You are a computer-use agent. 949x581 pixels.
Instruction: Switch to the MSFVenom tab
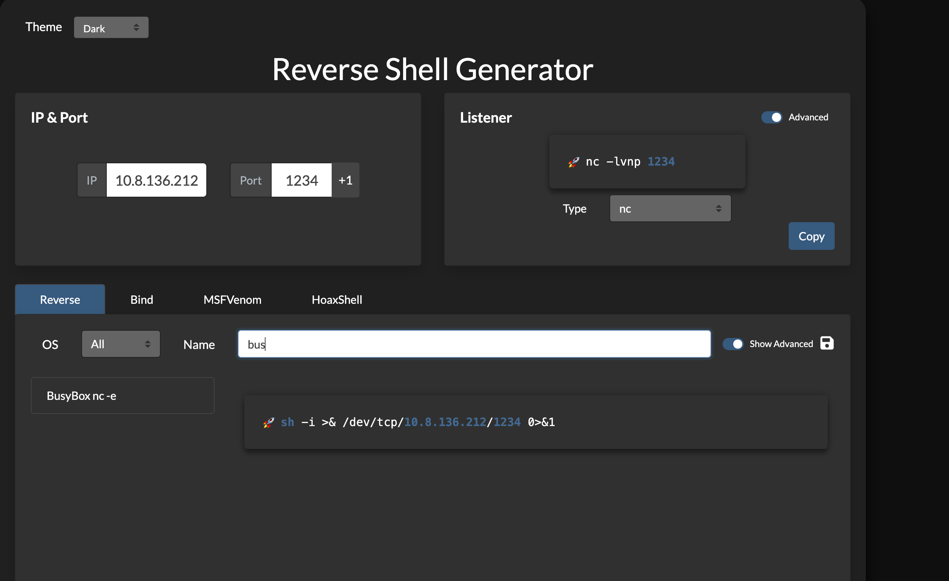point(232,300)
